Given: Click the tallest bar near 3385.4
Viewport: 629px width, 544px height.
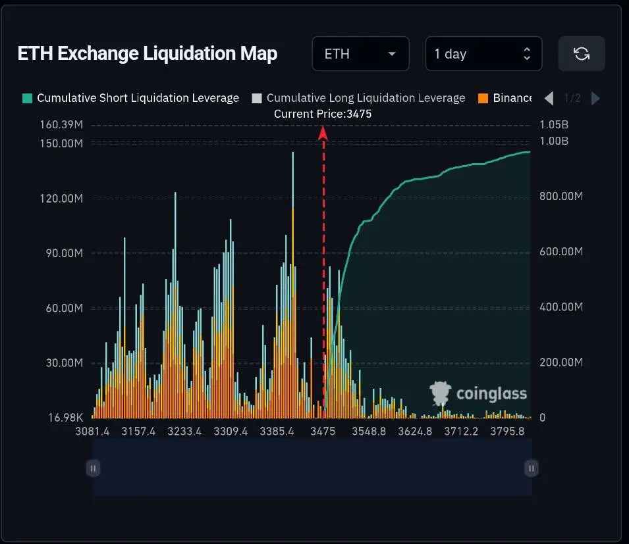Looking at the screenshot, I should point(293,285).
